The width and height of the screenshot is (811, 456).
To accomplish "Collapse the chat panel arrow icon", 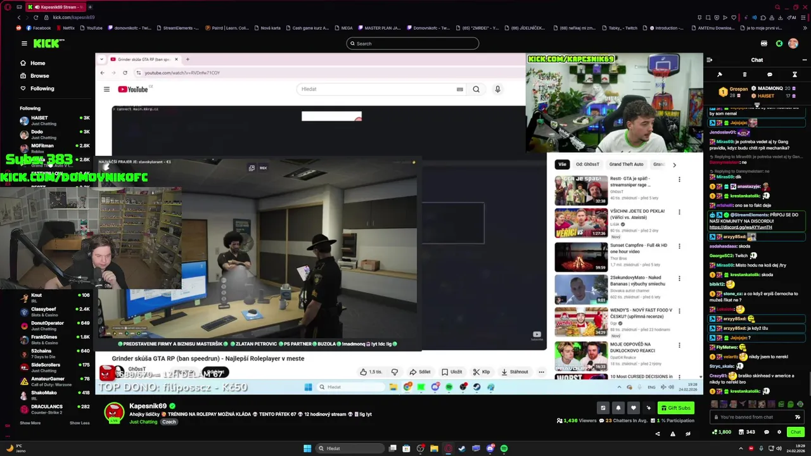I will (709, 60).
